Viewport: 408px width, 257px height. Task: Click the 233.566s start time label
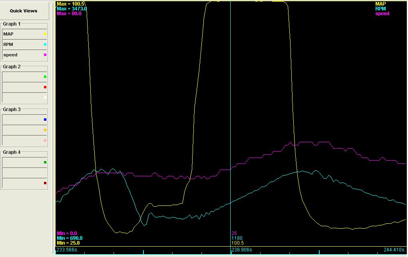pyautogui.click(x=68, y=250)
